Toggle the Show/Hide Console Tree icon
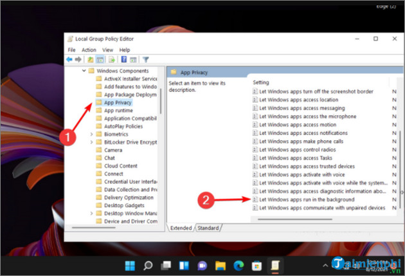 (100, 60)
